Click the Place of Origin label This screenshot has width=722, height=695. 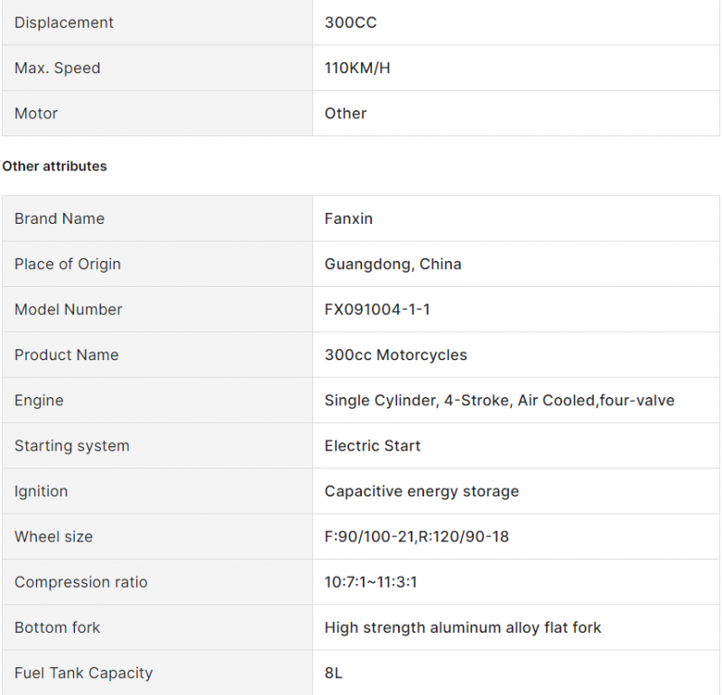coord(68,264)
